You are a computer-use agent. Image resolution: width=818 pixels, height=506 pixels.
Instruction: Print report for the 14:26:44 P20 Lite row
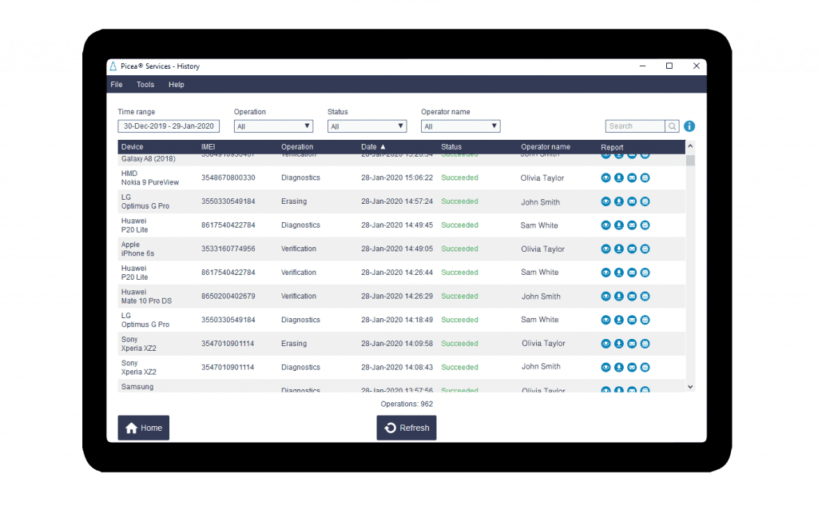tap(645, 273)
